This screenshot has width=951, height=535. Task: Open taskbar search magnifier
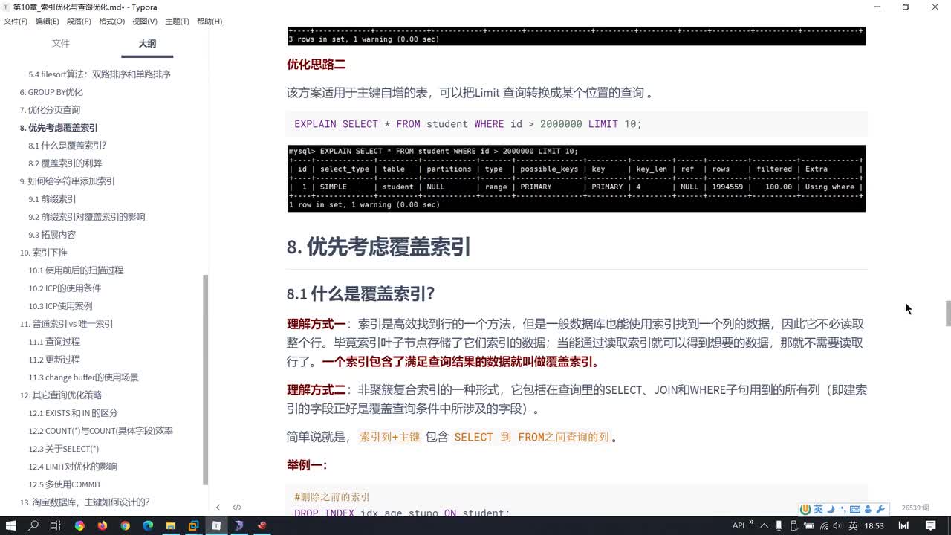(x=33, y=525)
